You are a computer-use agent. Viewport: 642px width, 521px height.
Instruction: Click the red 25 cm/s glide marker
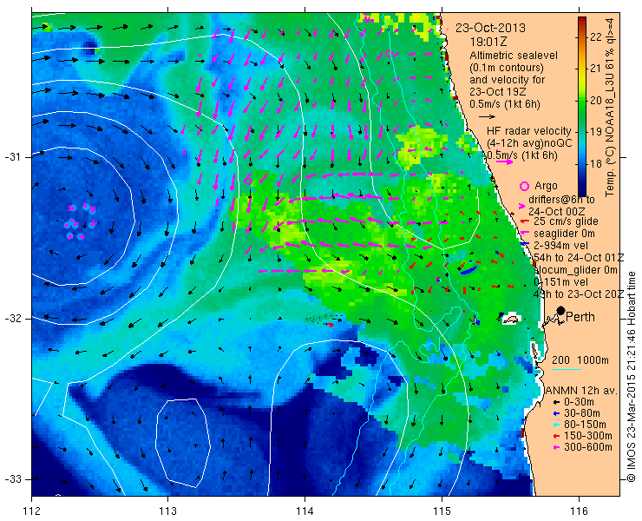tap(524, 221)
